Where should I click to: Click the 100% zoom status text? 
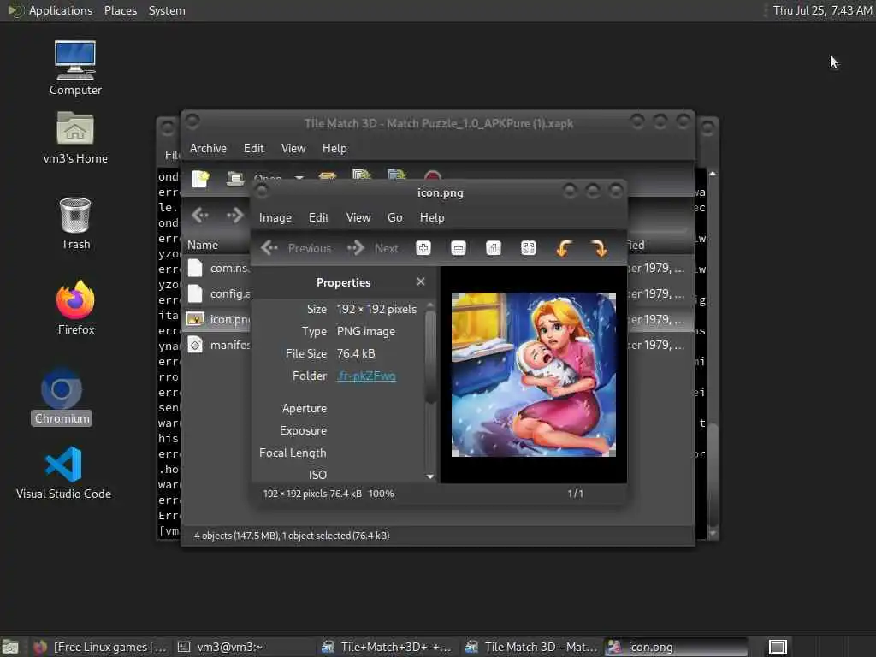click(381, 494)
